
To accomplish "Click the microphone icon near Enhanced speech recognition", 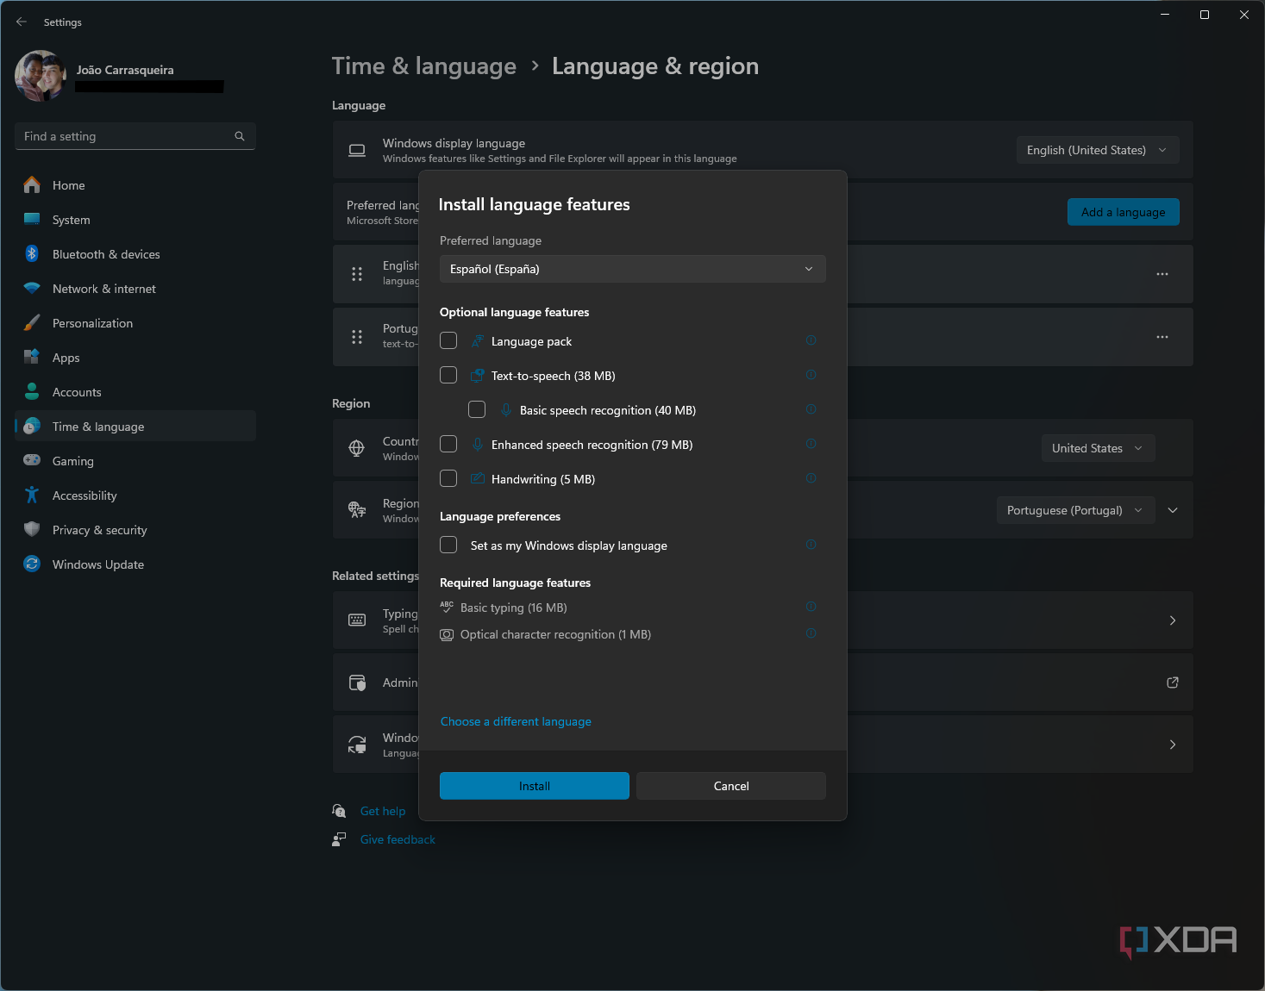I will pos(477,444).
